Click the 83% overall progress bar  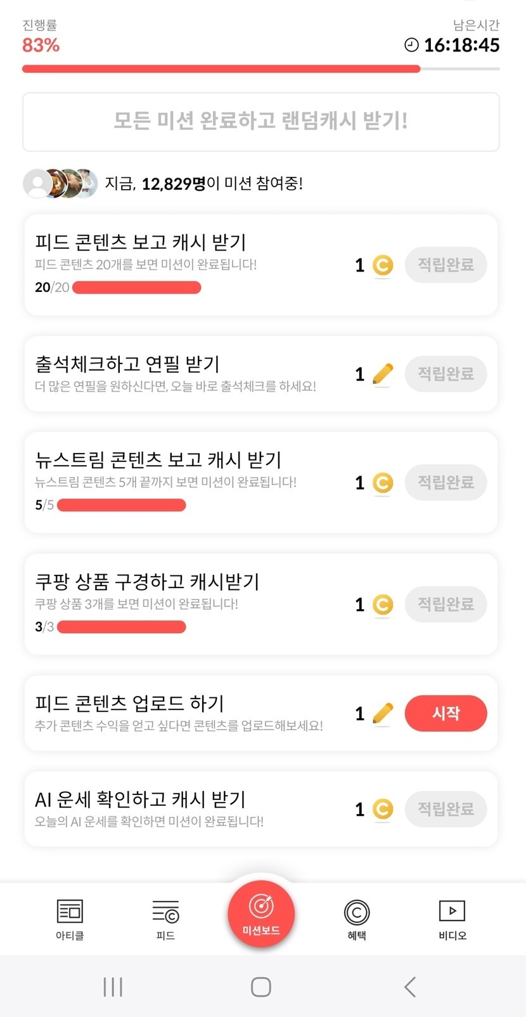pos(261,69)
